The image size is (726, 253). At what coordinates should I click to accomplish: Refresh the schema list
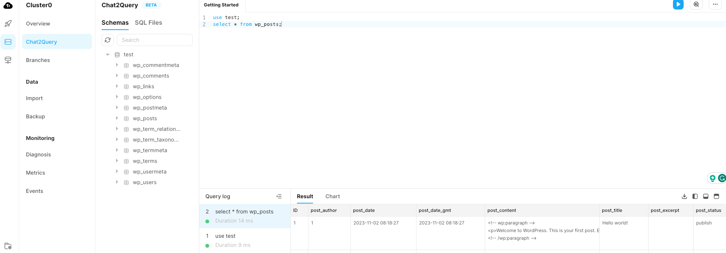[x=108, y=40]
